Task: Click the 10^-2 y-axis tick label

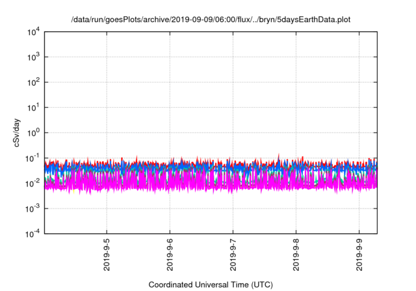Action: click(x=32, y=183)
